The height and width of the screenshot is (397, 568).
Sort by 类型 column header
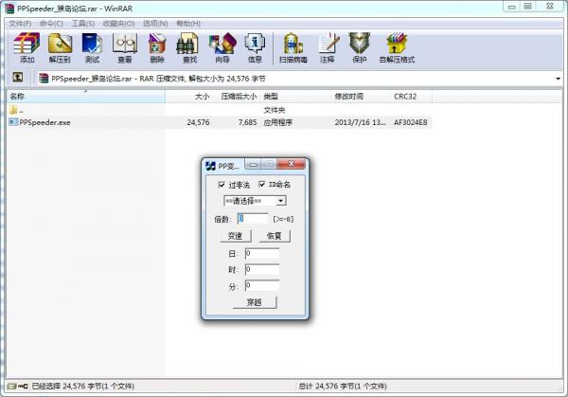pos(295,97)
